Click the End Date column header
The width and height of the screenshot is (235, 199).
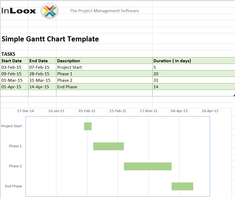coord(38,61)
